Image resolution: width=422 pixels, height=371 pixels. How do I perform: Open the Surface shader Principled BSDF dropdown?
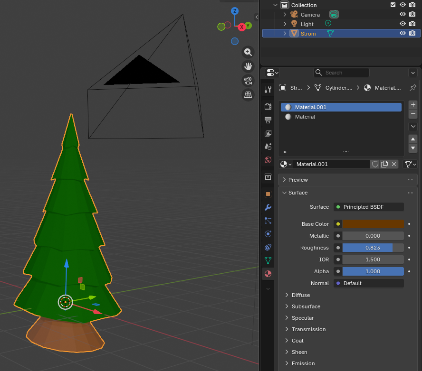point(369,207)
